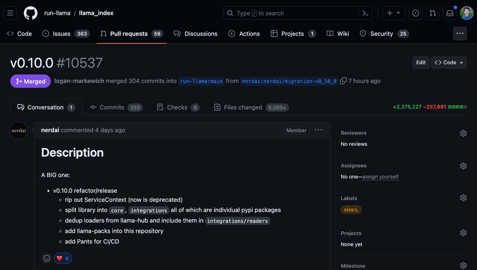Switch to the Issues tab
Screen dimensions: 477x270
(x=66, y=34)
